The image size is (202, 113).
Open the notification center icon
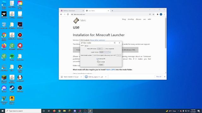(199, 111)
